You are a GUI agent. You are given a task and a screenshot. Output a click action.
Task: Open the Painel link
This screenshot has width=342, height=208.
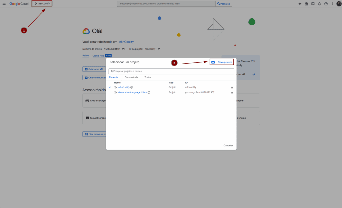coord(86,56)
